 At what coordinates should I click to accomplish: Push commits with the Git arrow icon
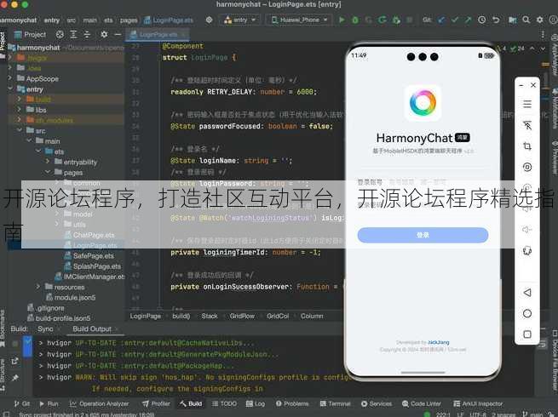tap(468, 20)
